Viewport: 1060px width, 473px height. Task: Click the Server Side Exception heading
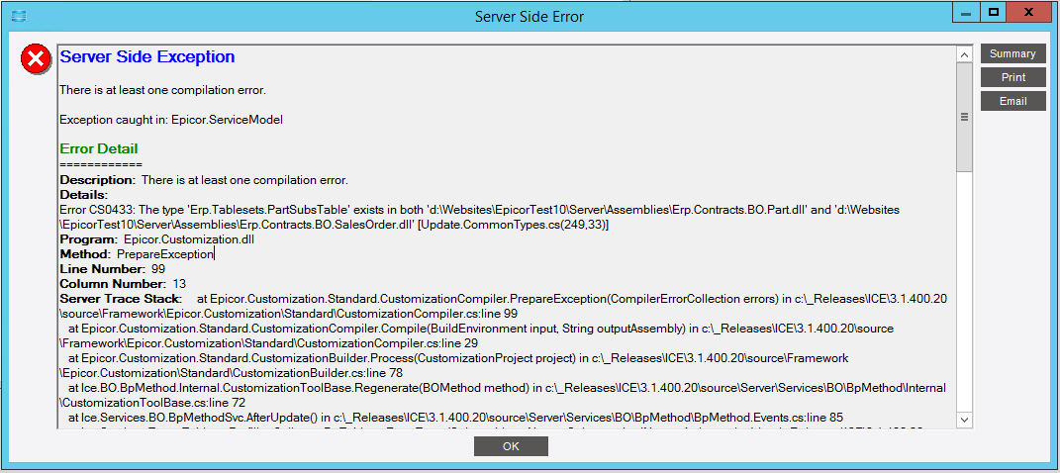coord(147,57)
